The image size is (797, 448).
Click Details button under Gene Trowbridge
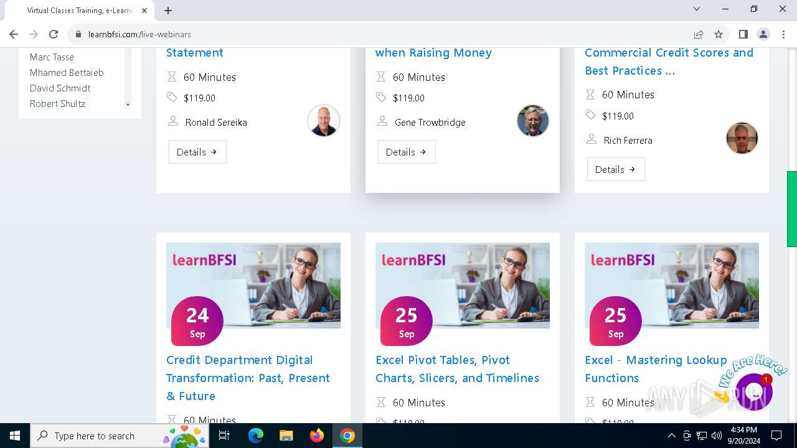[407, 152]
